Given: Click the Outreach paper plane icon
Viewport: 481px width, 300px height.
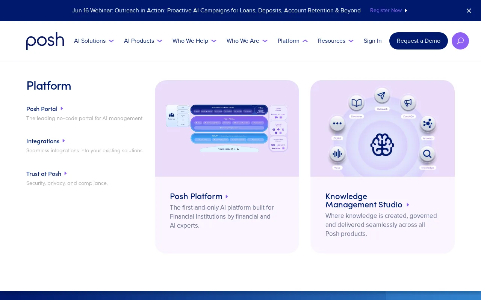Looking at the screenshot, I should click(381, 96).
